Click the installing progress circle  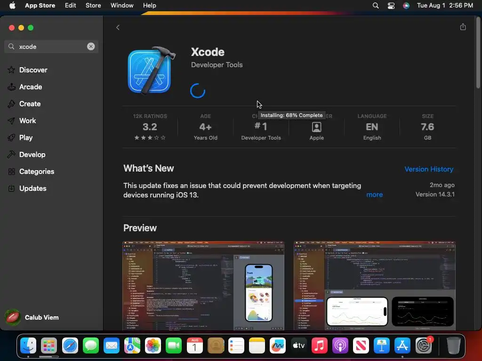coord(197,91)
